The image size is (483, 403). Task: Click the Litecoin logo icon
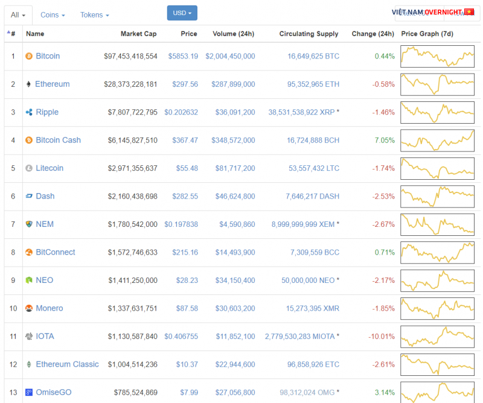29,168
